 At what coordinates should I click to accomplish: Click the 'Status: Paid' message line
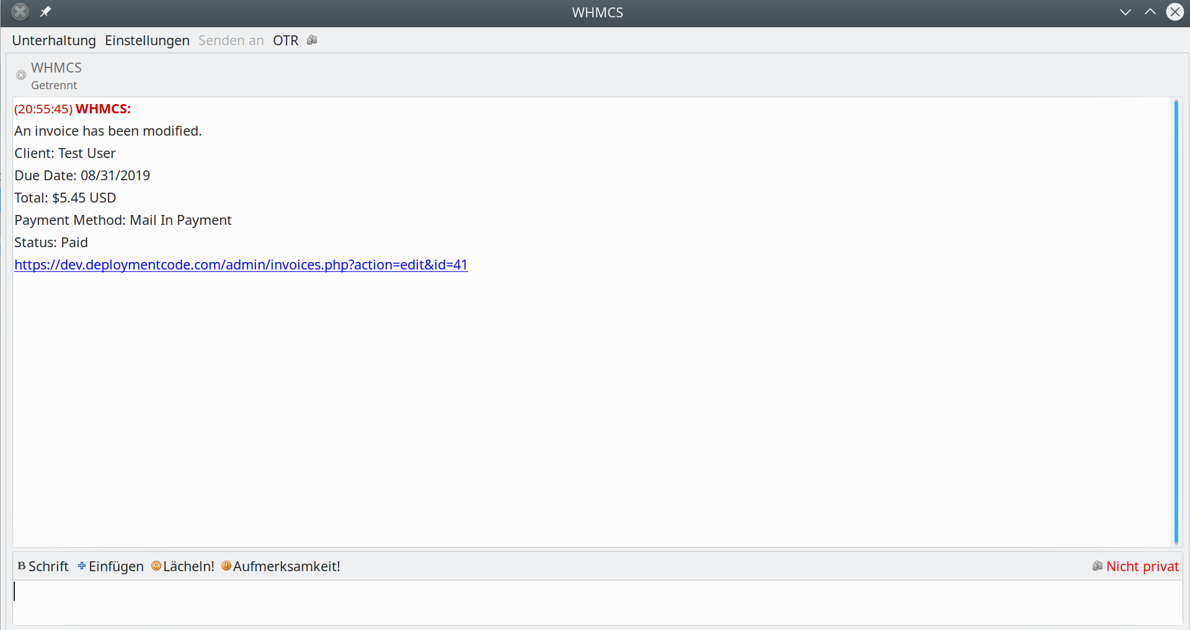click(51, 242)
